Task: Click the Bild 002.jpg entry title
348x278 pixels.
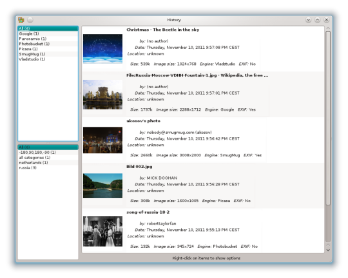Action: click(139, 167)
